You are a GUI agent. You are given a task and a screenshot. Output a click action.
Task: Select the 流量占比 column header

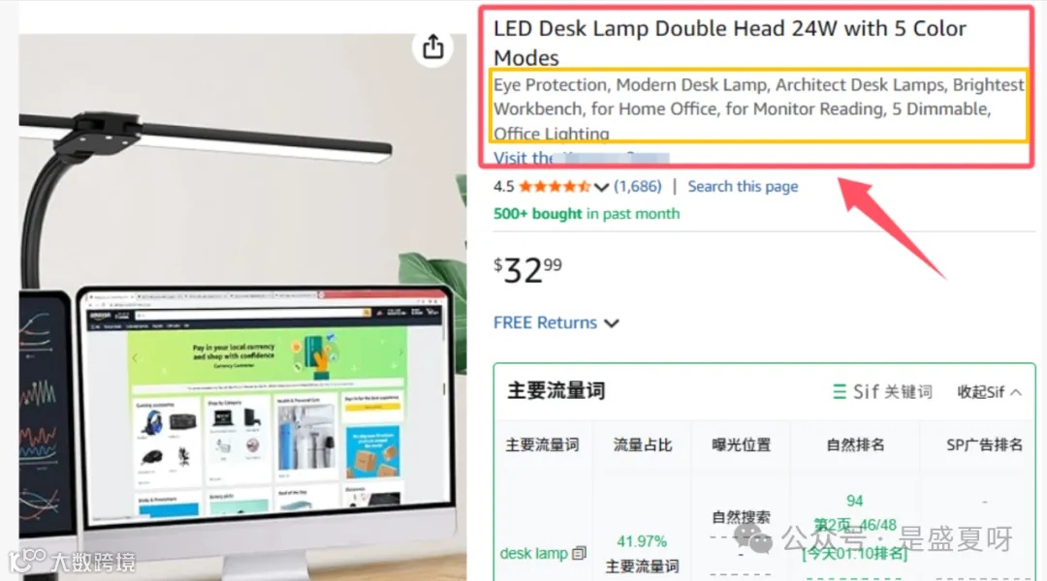click(643, 444)
